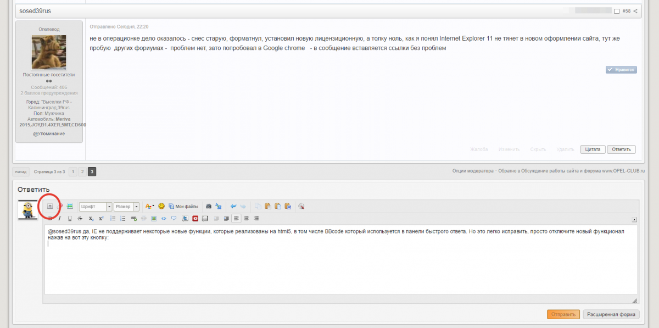Screen dimensions: 659x328
Task: Apply superscript formatting
Action: (x=100, y=218)
